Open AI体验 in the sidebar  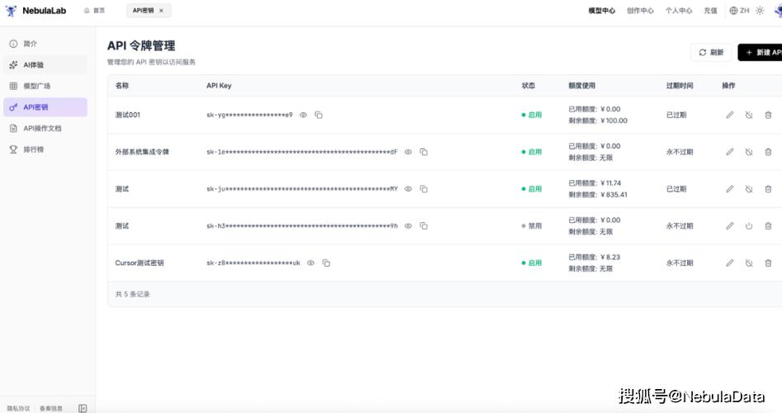(x=45, y=65)
